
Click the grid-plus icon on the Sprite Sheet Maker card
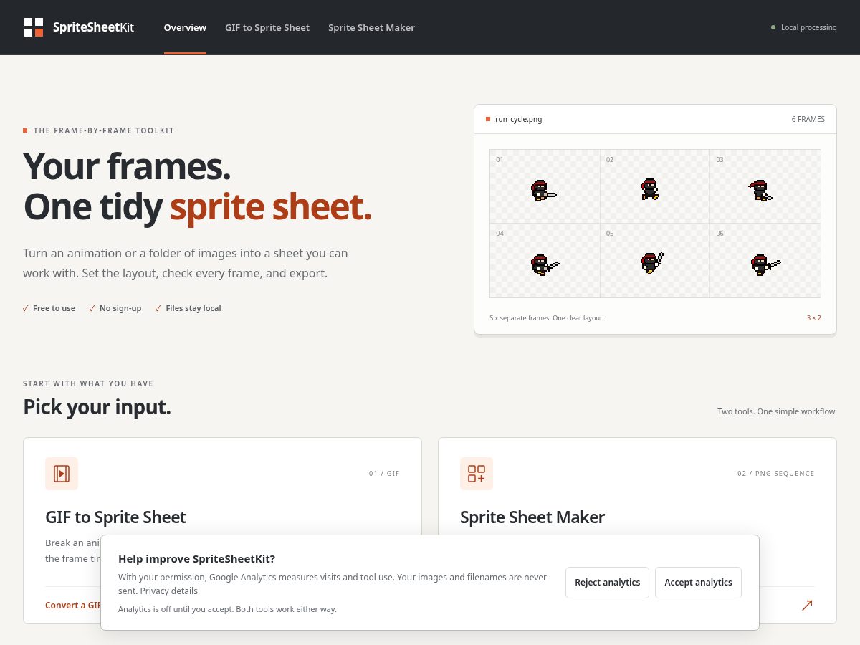(x=477, y=474)
